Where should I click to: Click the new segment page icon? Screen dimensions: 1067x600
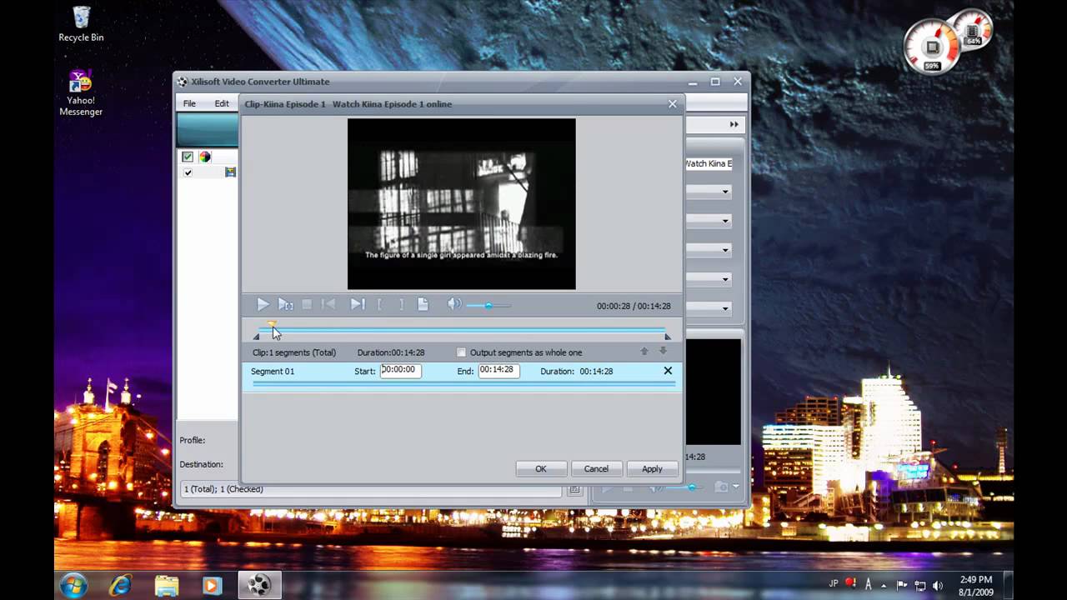point(423,305)
